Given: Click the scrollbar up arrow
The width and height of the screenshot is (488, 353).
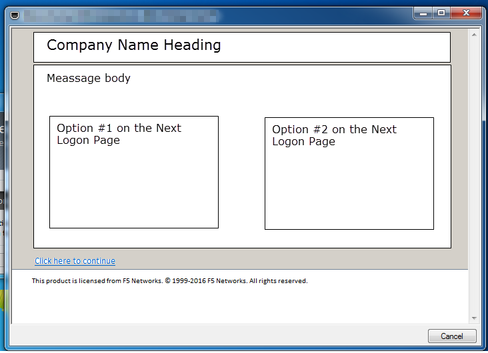Looking at the screenshot, I should pos(474,35).
